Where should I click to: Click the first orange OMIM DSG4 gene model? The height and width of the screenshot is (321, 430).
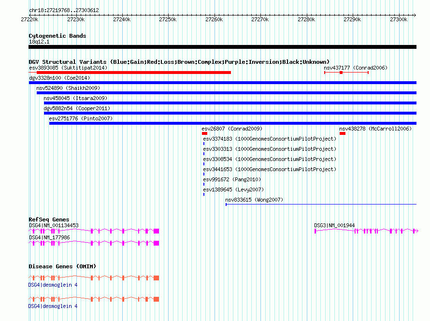point(94,278)
